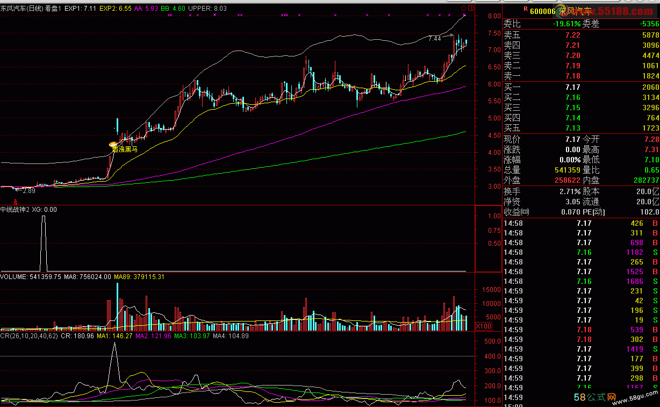Image resolution: width=660 pixels, height=407 pixels.
Task: Select the BB: 4.60 readout
Action: [x=173, y=9]
